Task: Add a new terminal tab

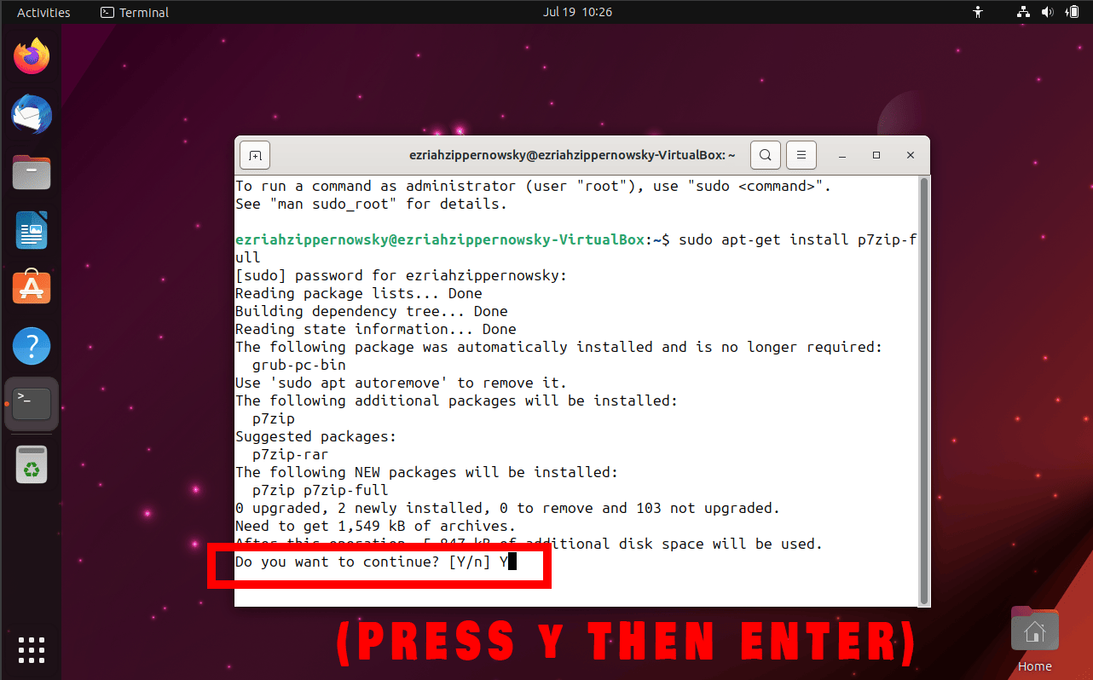Action: coord(254,156)
